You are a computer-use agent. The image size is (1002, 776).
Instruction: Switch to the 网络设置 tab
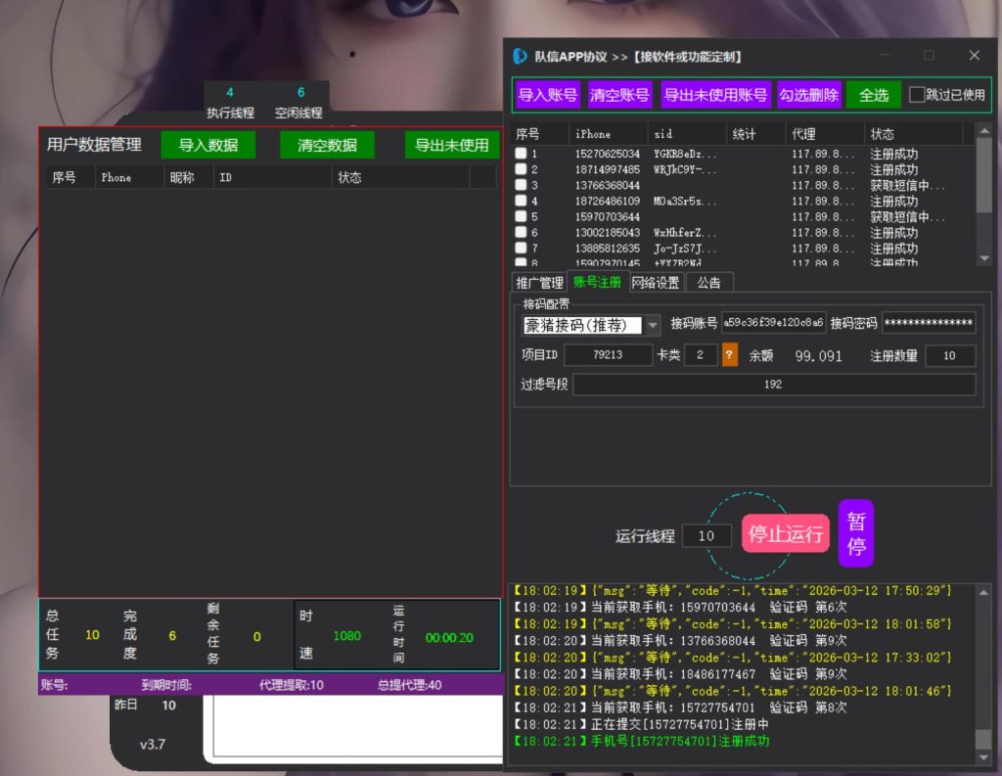pos(655,283)
